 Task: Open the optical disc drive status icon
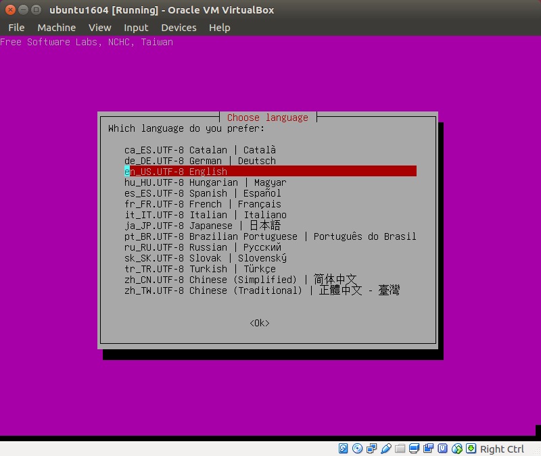click(358, 449)
